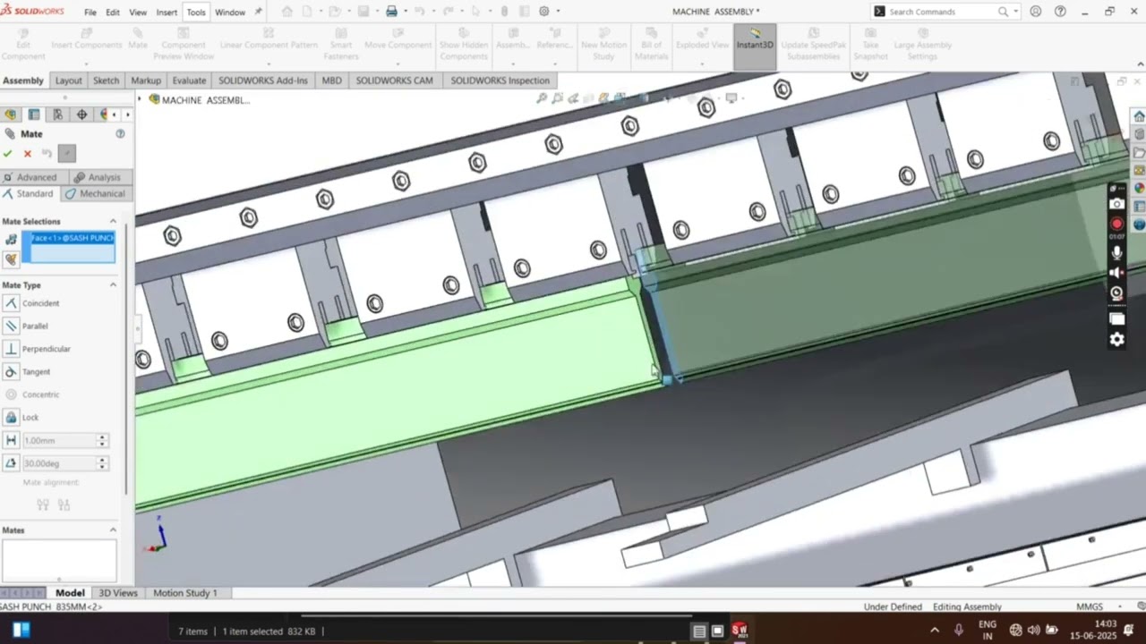Screen dimensions: 1146x644
Task: Open the Tools menu
Action: coord(196,13)
